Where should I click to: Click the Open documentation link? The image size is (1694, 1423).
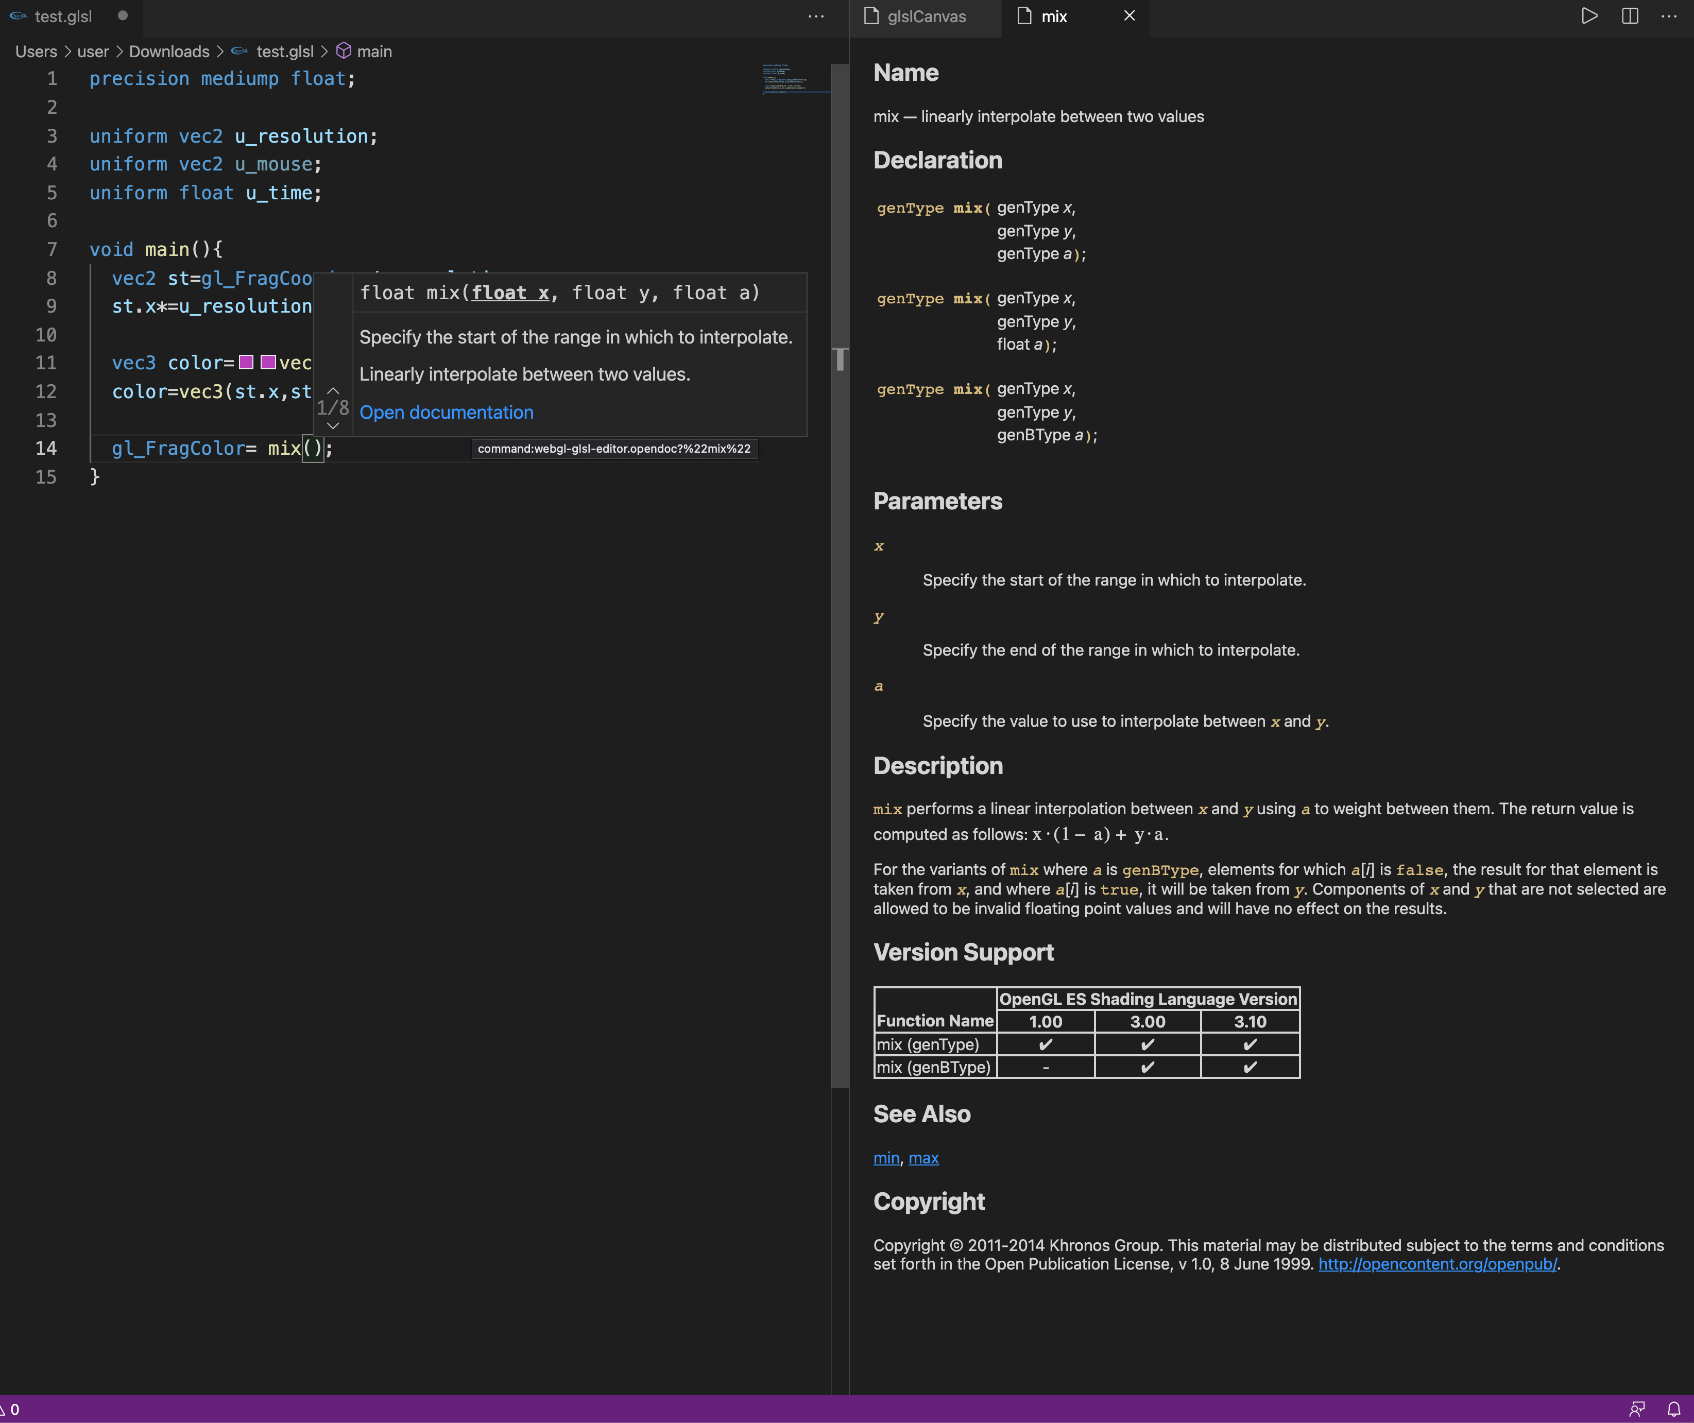click(x=446, y=412)
